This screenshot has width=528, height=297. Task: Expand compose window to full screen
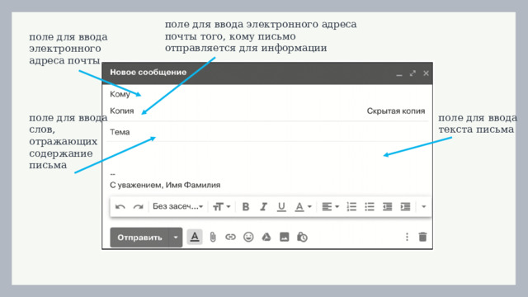(412, 73)
